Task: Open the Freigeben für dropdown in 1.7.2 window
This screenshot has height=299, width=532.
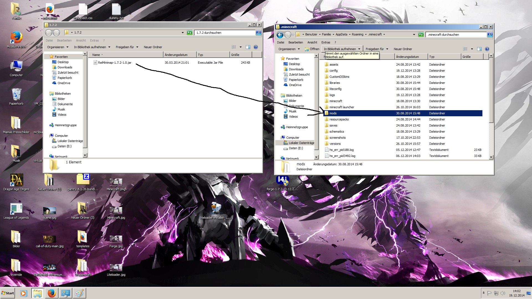Action: coord(127,47)
